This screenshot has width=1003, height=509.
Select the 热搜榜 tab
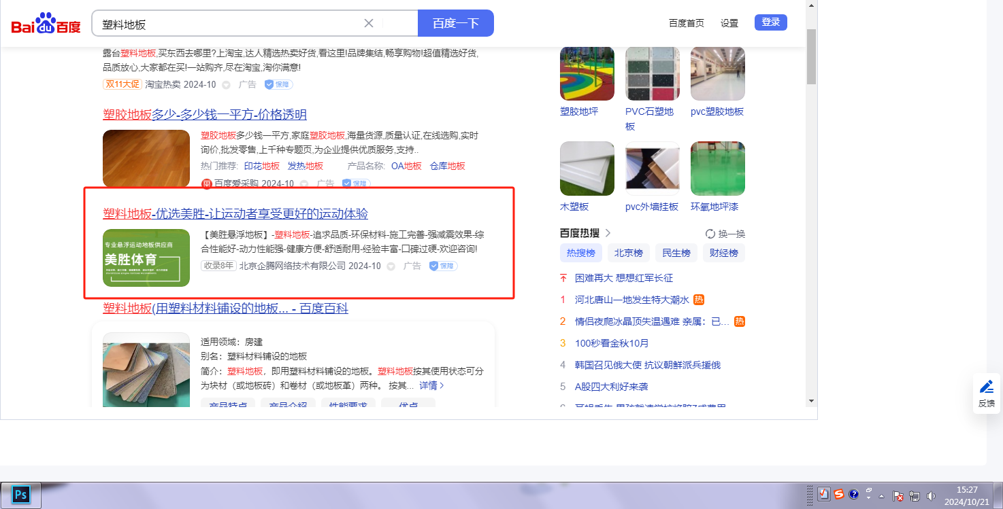(x=581, y=253)
